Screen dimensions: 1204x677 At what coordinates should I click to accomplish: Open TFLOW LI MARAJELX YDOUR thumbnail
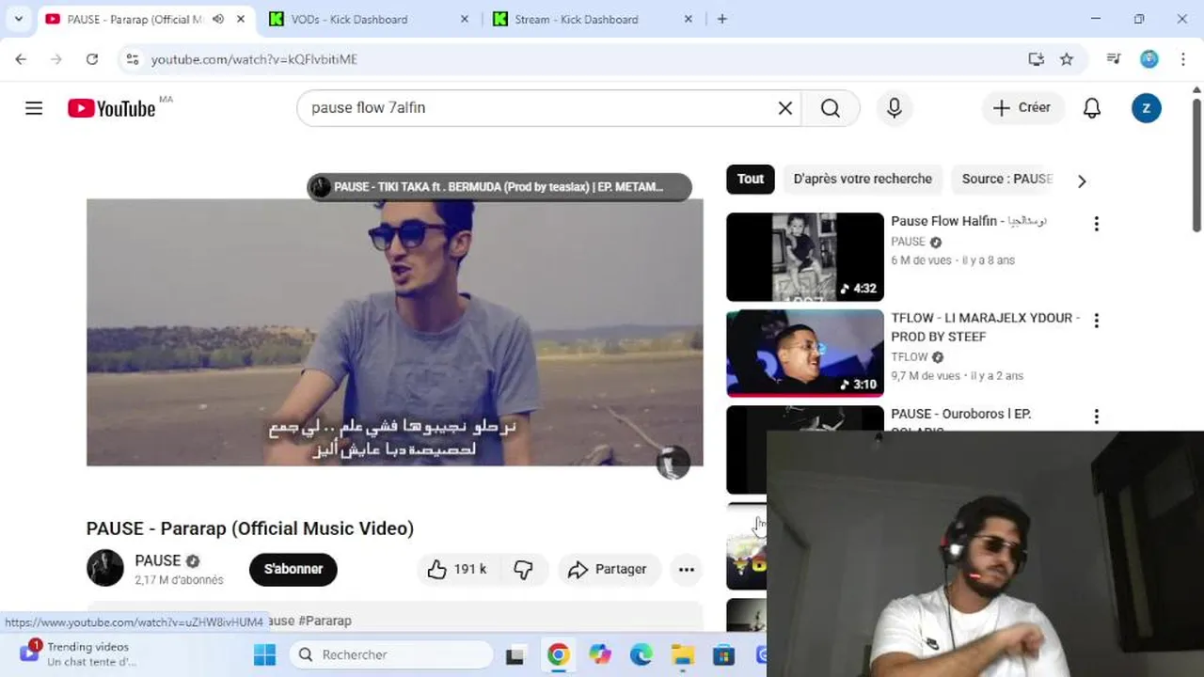pyautogui.click(x=805, y=353)
